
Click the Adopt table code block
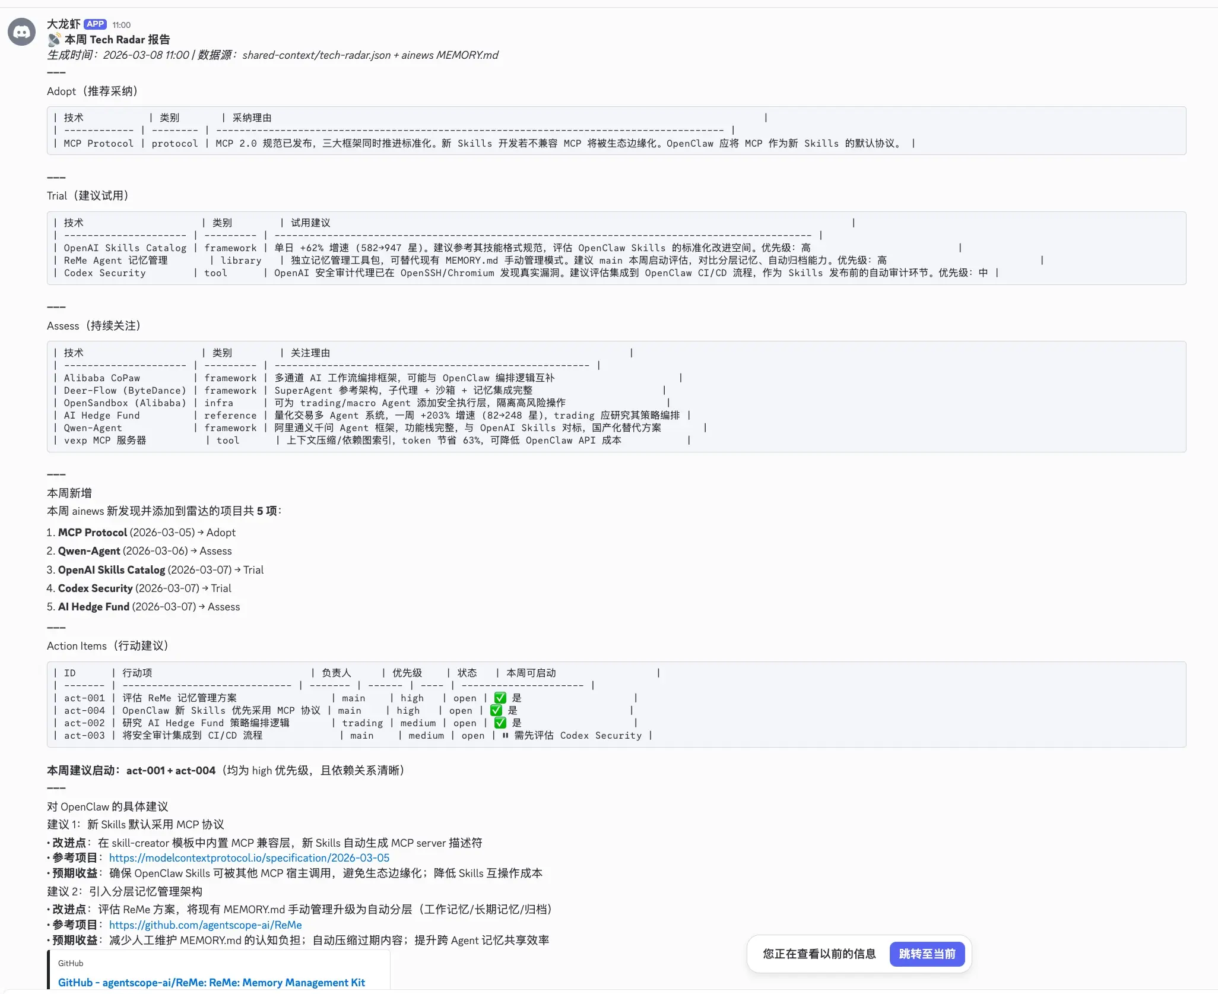coord(616,131)
